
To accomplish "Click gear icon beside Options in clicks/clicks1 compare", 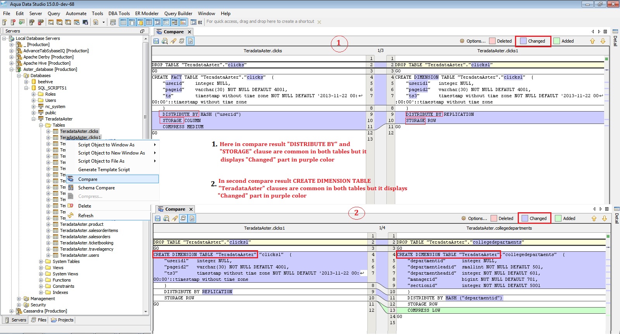I will click(462, 41).
